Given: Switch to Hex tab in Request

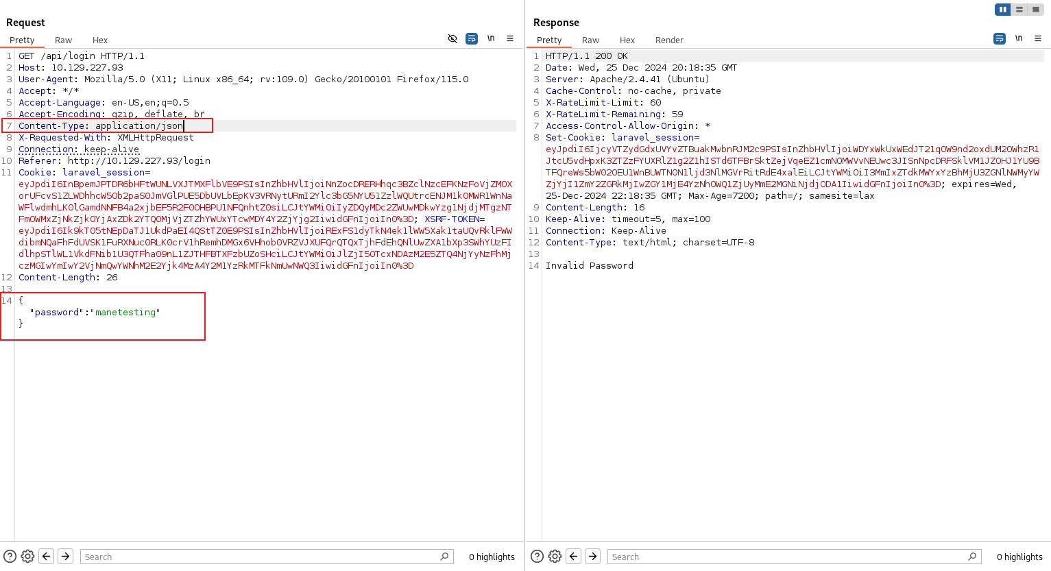Looking at the screenshot, I should 100,40.
